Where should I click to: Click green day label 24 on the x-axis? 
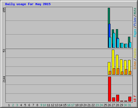tap(101, 105)
